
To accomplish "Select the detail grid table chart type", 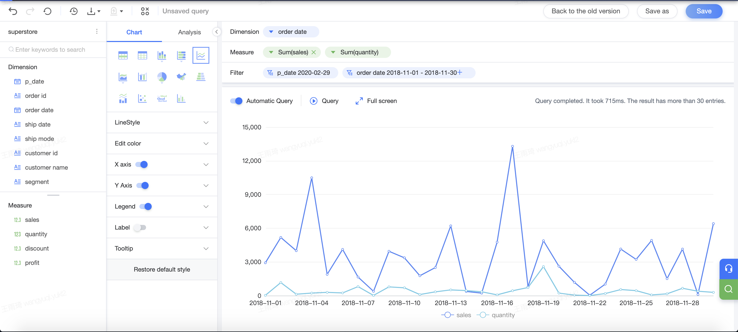I will pos(142,55).
